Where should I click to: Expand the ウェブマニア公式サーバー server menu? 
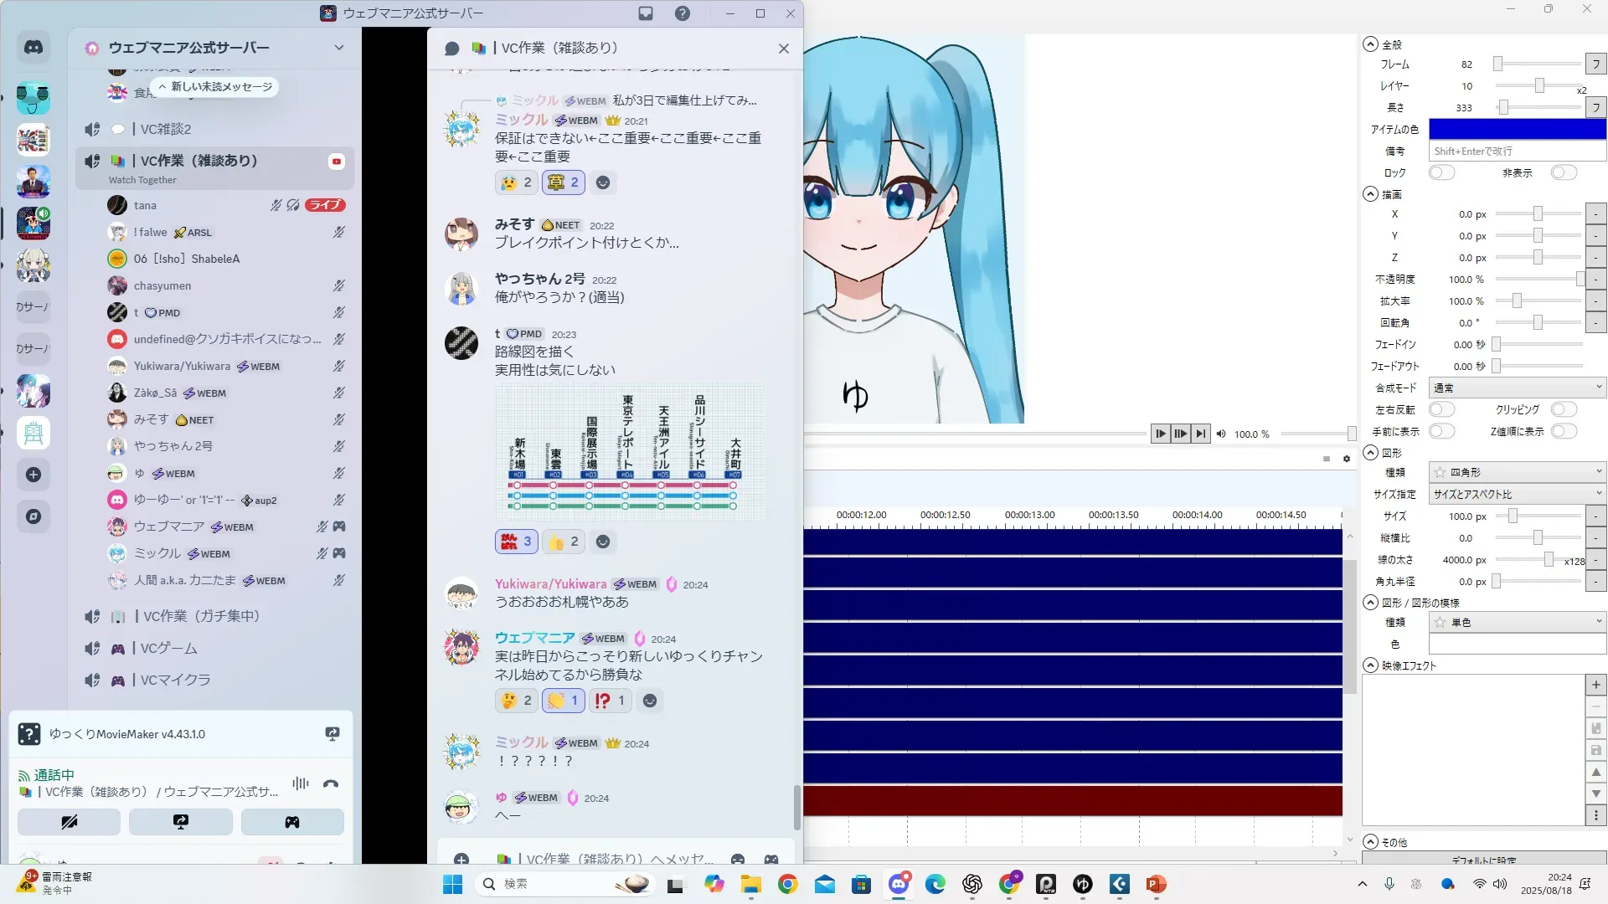click(338, 48)
